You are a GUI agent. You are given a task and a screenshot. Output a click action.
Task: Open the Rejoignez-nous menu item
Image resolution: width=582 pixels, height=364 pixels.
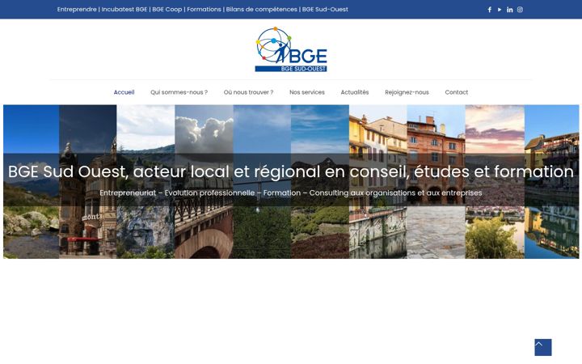(407, 92)
